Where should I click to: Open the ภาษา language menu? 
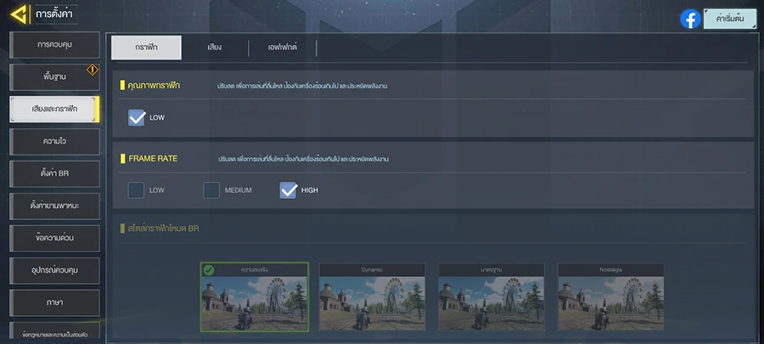point(54,302)
